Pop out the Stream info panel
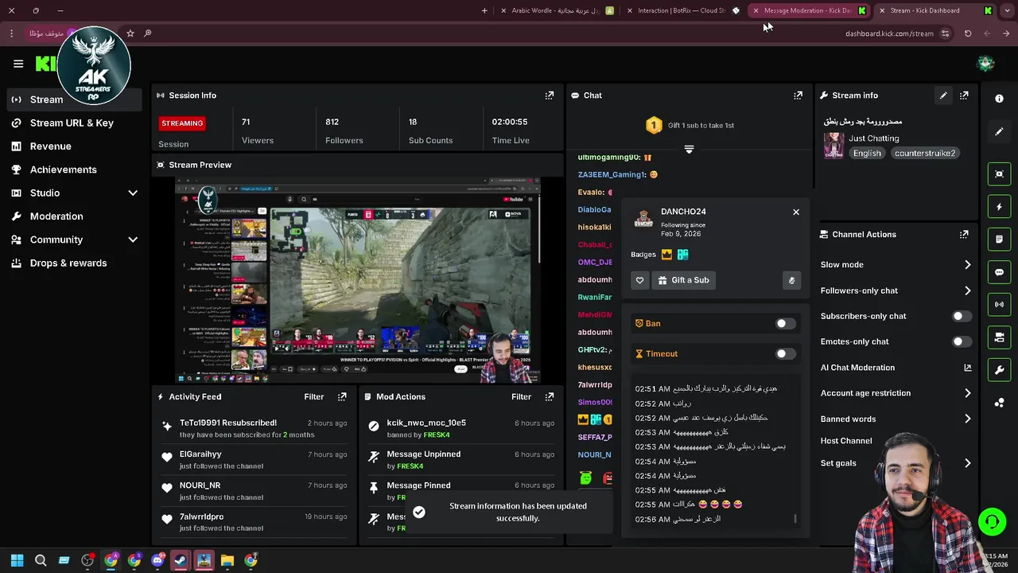Viewport: 1018px width, 573px height. coord(964,95)
